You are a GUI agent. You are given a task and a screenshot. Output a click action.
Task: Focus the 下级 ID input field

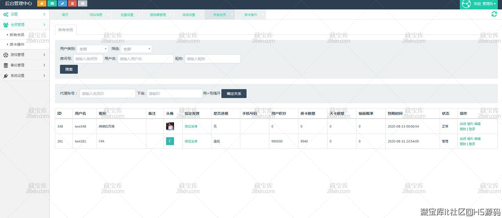pyautogui.click(x=174, y=94)
